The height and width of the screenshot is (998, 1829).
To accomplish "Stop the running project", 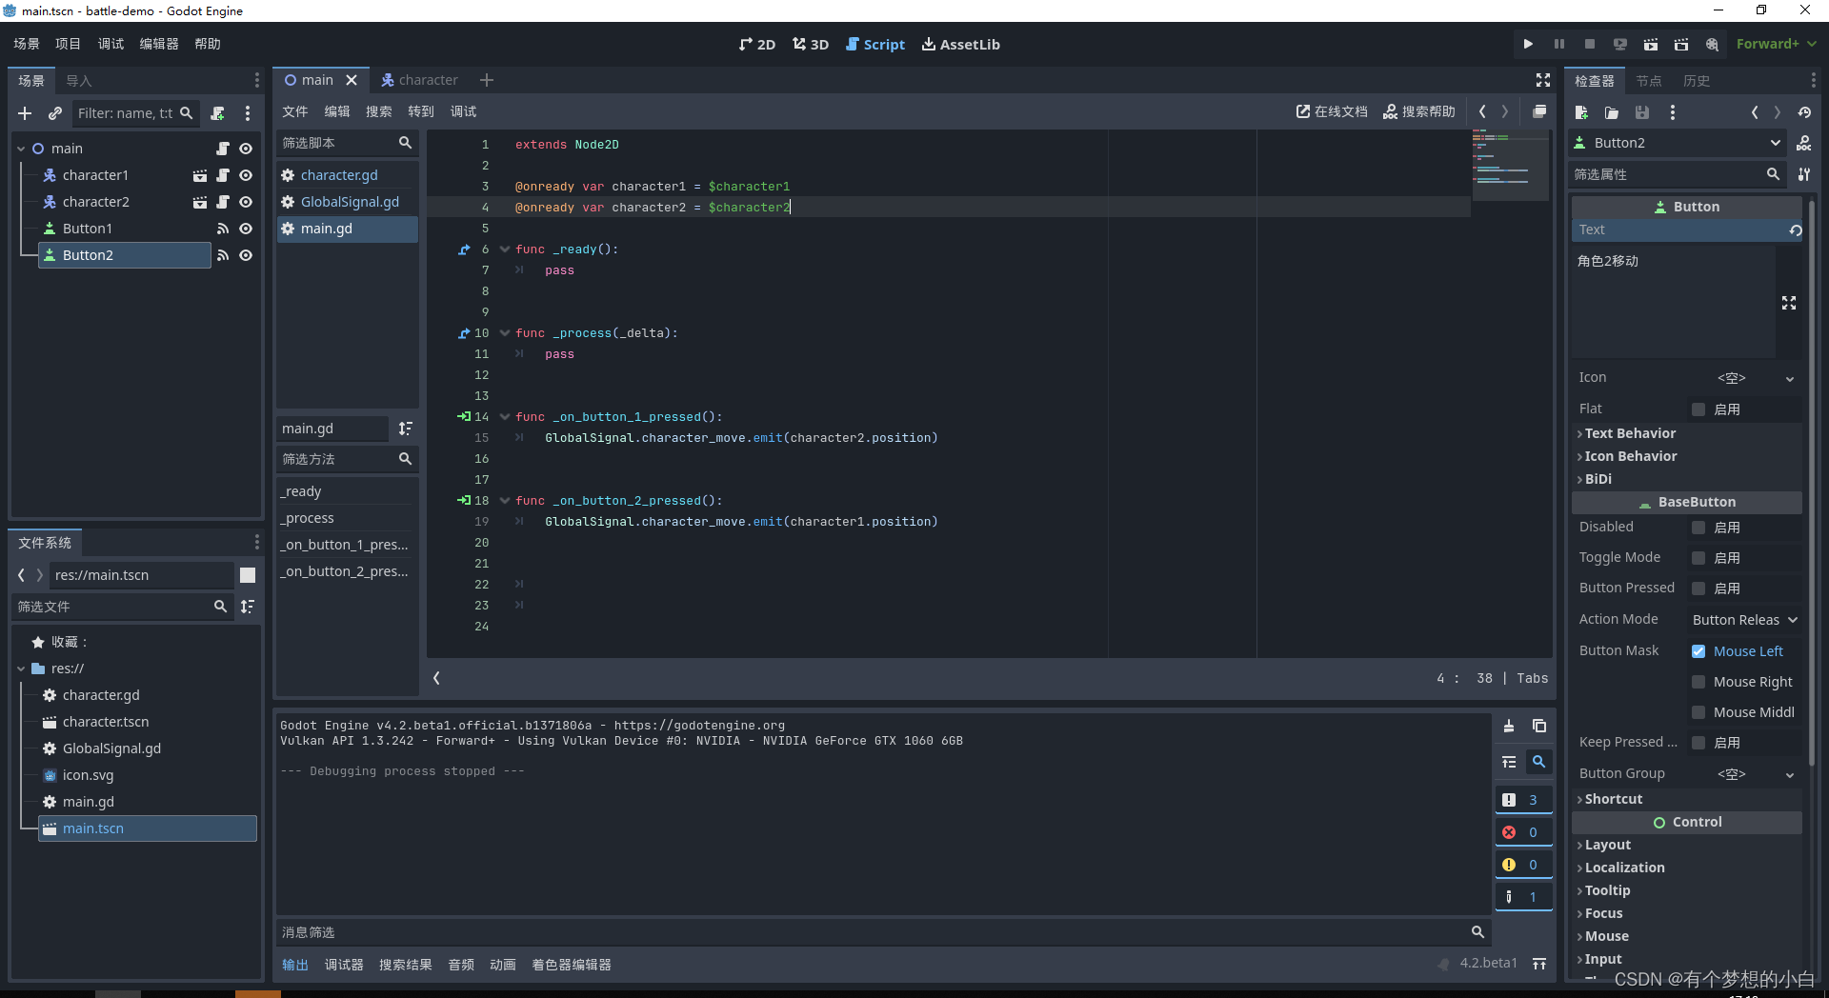I will tap(1590, 44).
